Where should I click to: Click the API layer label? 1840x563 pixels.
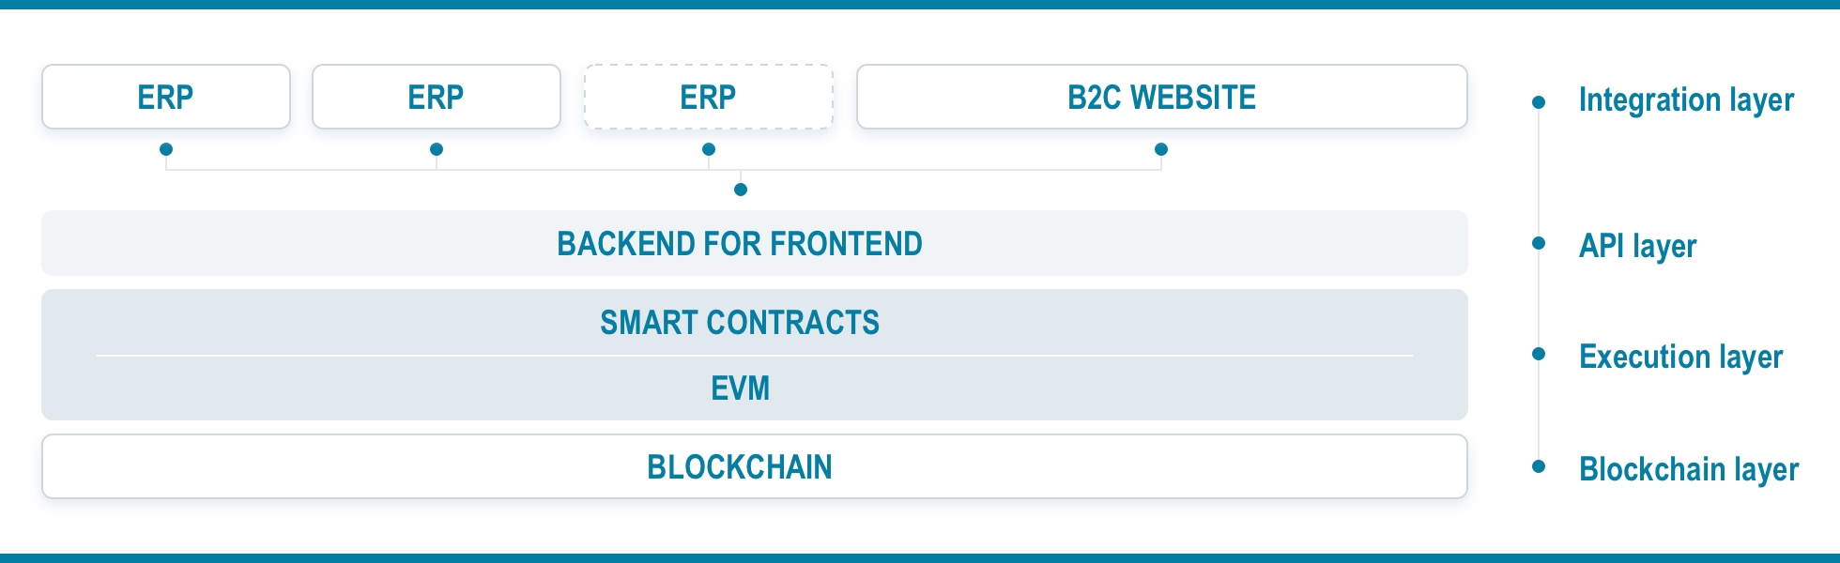click(x=1637, y=246)
